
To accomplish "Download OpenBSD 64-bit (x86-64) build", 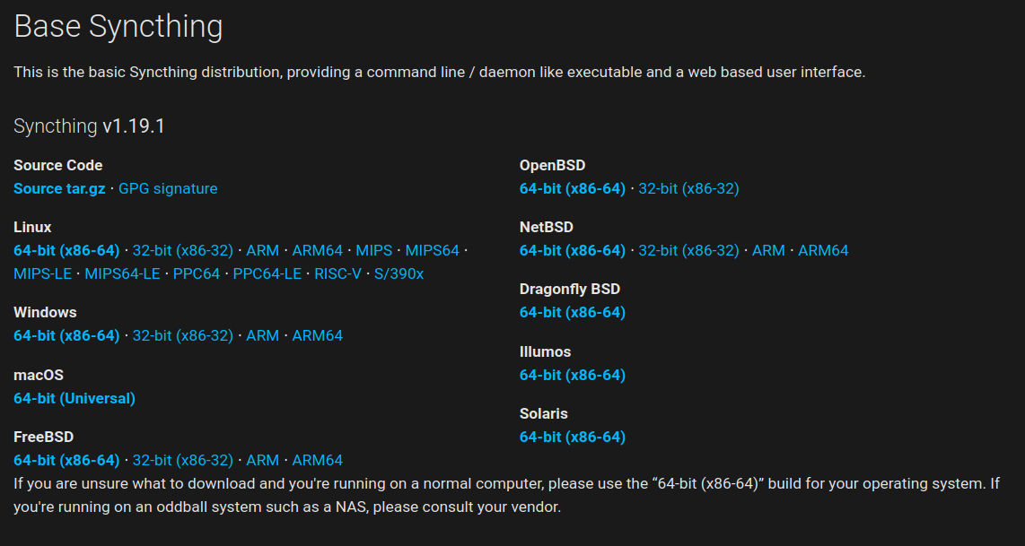I will tap(573, 189).
